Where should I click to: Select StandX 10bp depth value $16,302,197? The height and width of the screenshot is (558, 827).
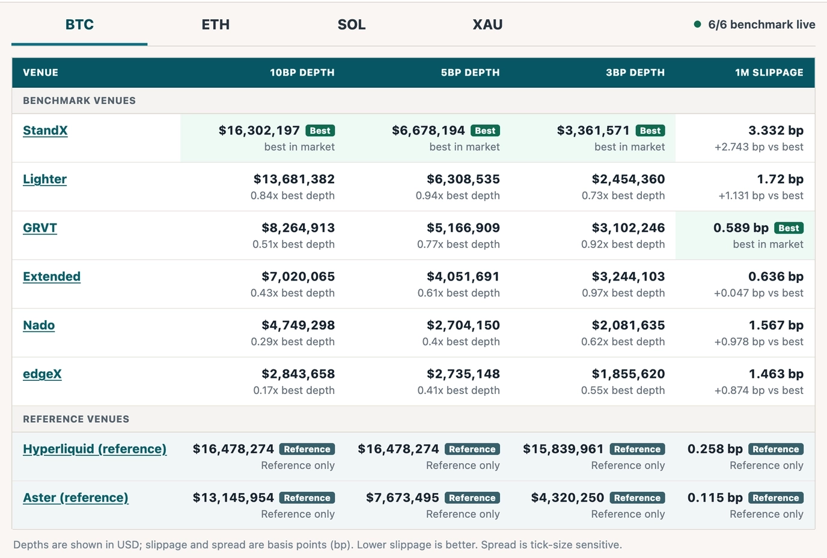259,130
